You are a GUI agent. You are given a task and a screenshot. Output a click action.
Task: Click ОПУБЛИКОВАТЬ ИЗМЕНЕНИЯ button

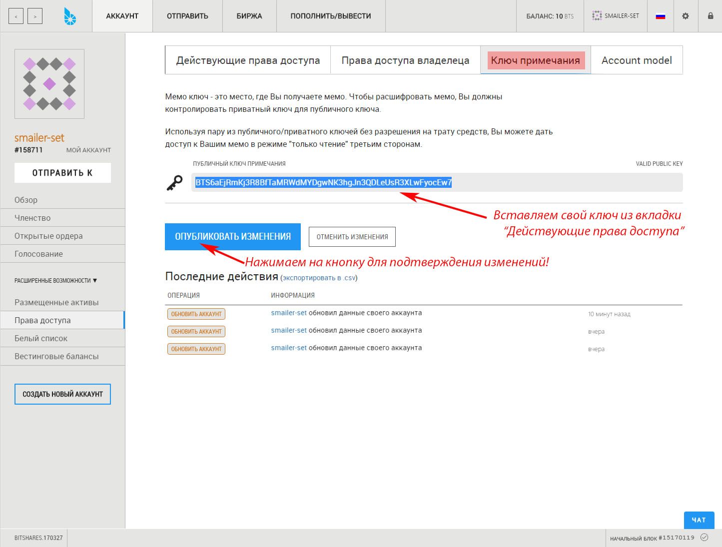(x=233, y=237)
